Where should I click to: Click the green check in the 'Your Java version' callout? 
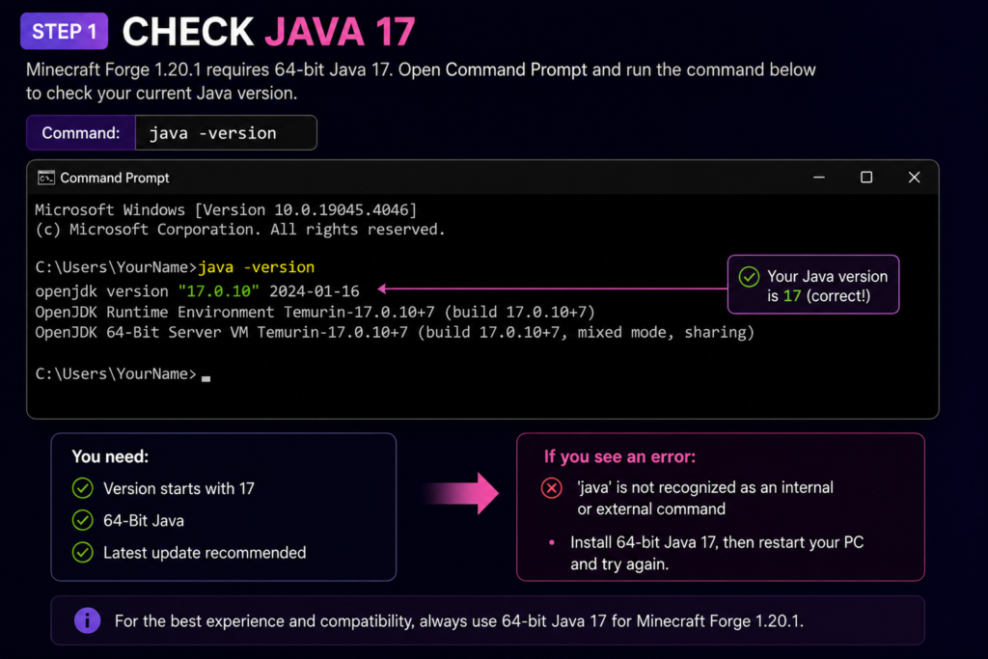pyautogui.click(x=749, y=277)
